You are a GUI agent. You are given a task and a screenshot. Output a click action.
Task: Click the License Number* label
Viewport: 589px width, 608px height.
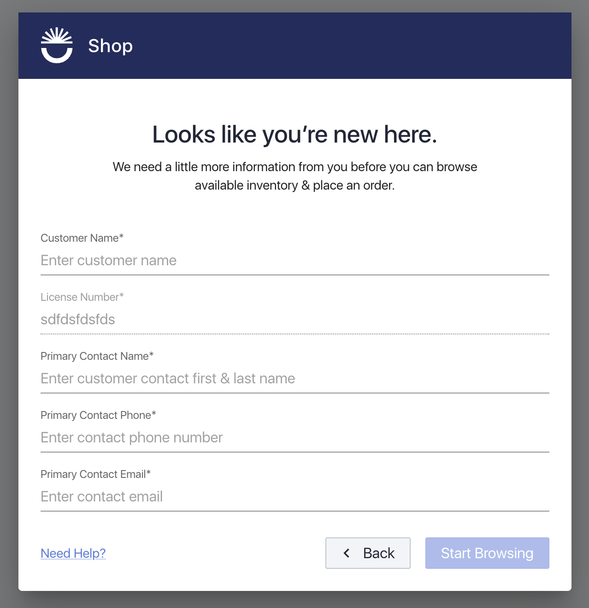tap(82, 297)
